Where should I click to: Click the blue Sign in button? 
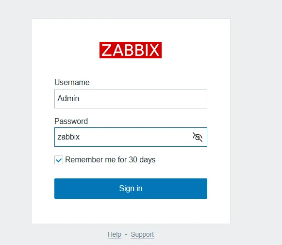pyautogui.click(x=131, y=189)
